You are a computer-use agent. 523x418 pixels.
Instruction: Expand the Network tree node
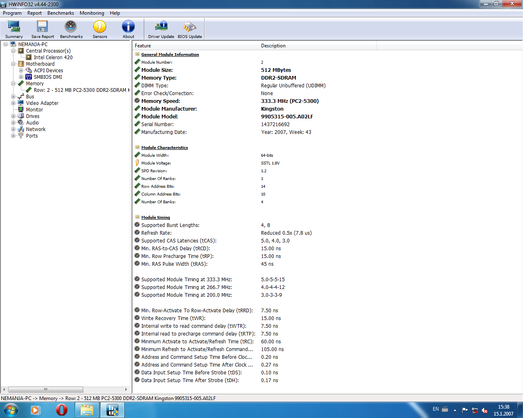click(x=13, y=129)
